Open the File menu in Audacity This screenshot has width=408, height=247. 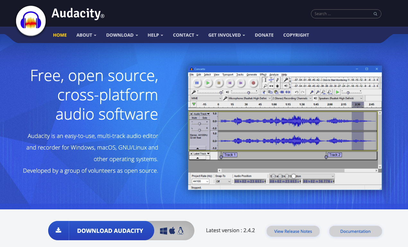pos(191,75)
